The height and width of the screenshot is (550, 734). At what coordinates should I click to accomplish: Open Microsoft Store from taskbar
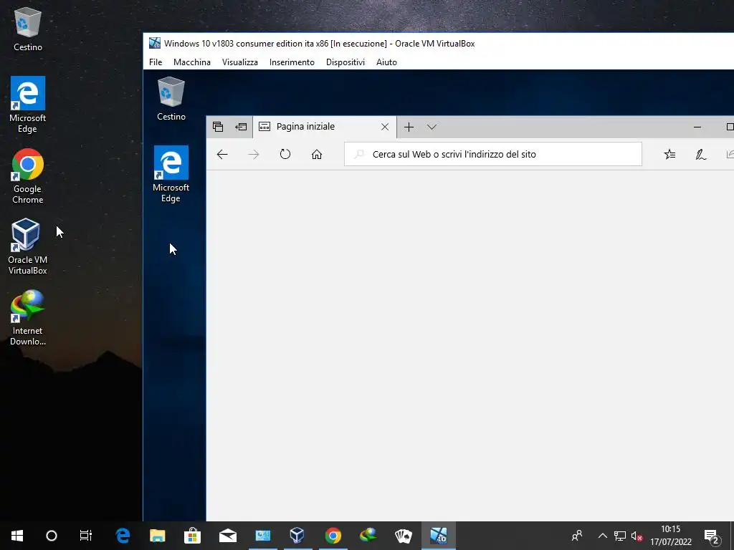click(192, 536)
